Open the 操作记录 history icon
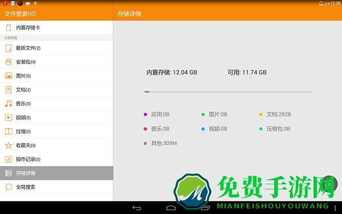 point(9,159)
